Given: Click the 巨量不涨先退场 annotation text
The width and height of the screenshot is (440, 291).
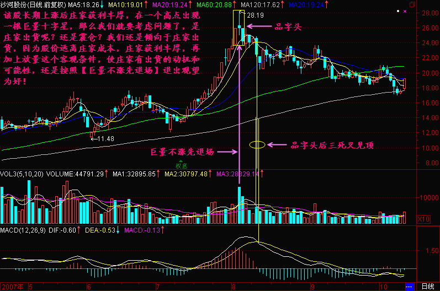Looking at the screenshot, I should tap(190, 152).
